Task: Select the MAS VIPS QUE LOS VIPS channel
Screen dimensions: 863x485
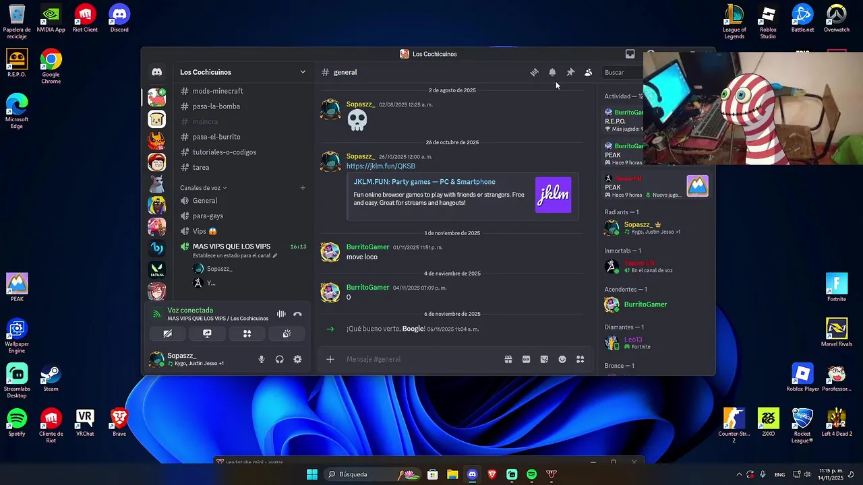Action: click(x=231, y=247)
